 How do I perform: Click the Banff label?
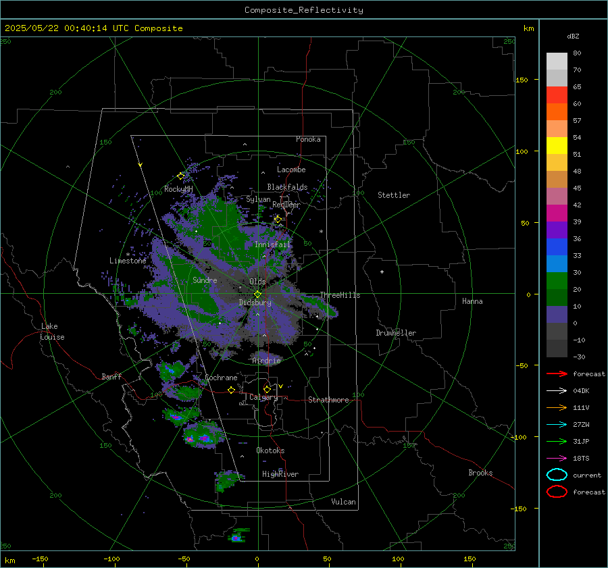click(111, 377)
